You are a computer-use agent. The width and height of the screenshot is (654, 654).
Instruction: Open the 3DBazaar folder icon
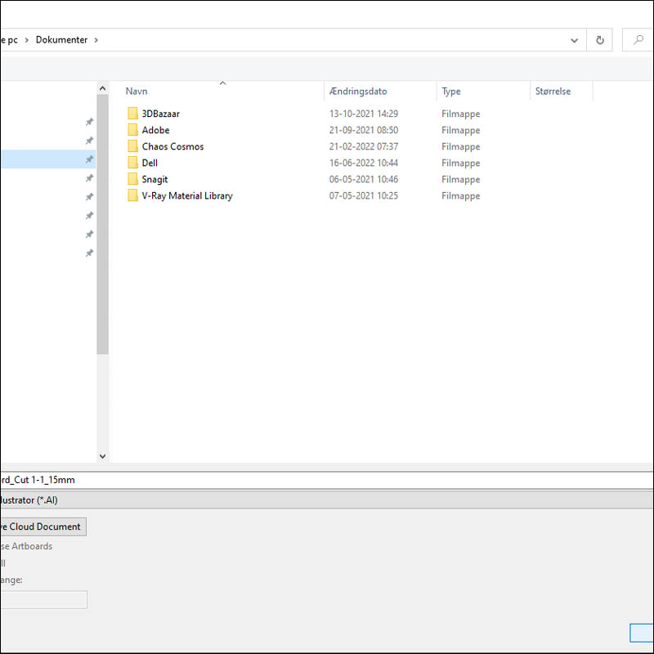[132, 114]
